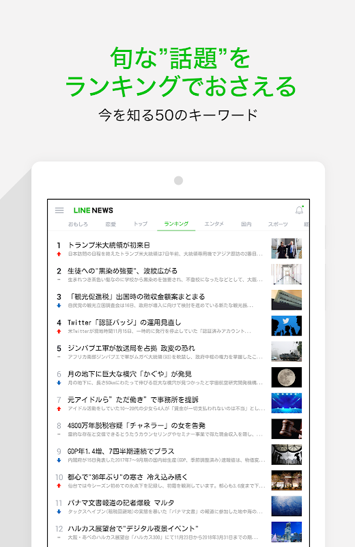This screenshot has width=355, height=547.
Task: Open the hamburger menu icon
Action: click(59, 211)
